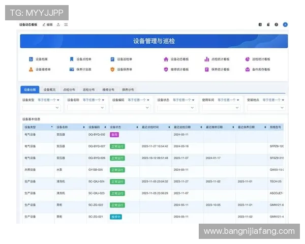Toggle fullscreen icon in top toolbar
The image size is (305, 244).
[66, 24]
